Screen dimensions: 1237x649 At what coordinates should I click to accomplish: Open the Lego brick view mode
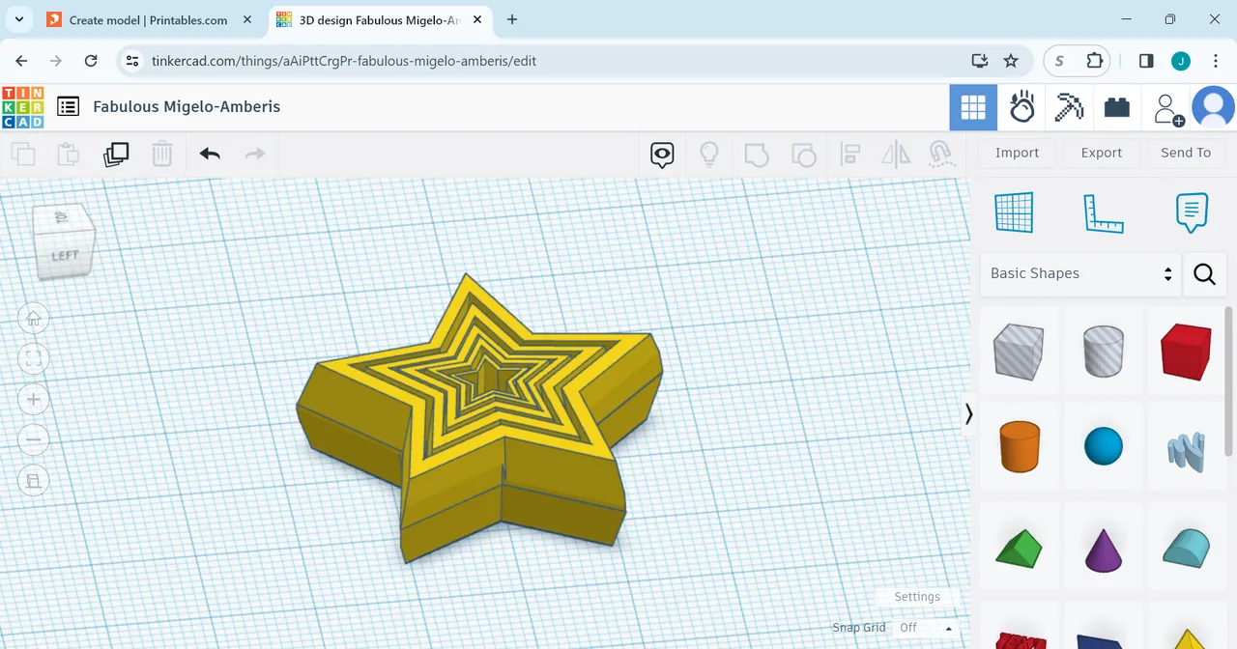1116,107
